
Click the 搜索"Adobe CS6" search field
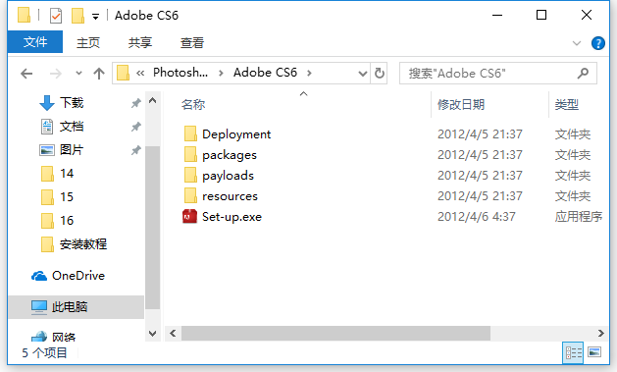(x=490, y=74)
